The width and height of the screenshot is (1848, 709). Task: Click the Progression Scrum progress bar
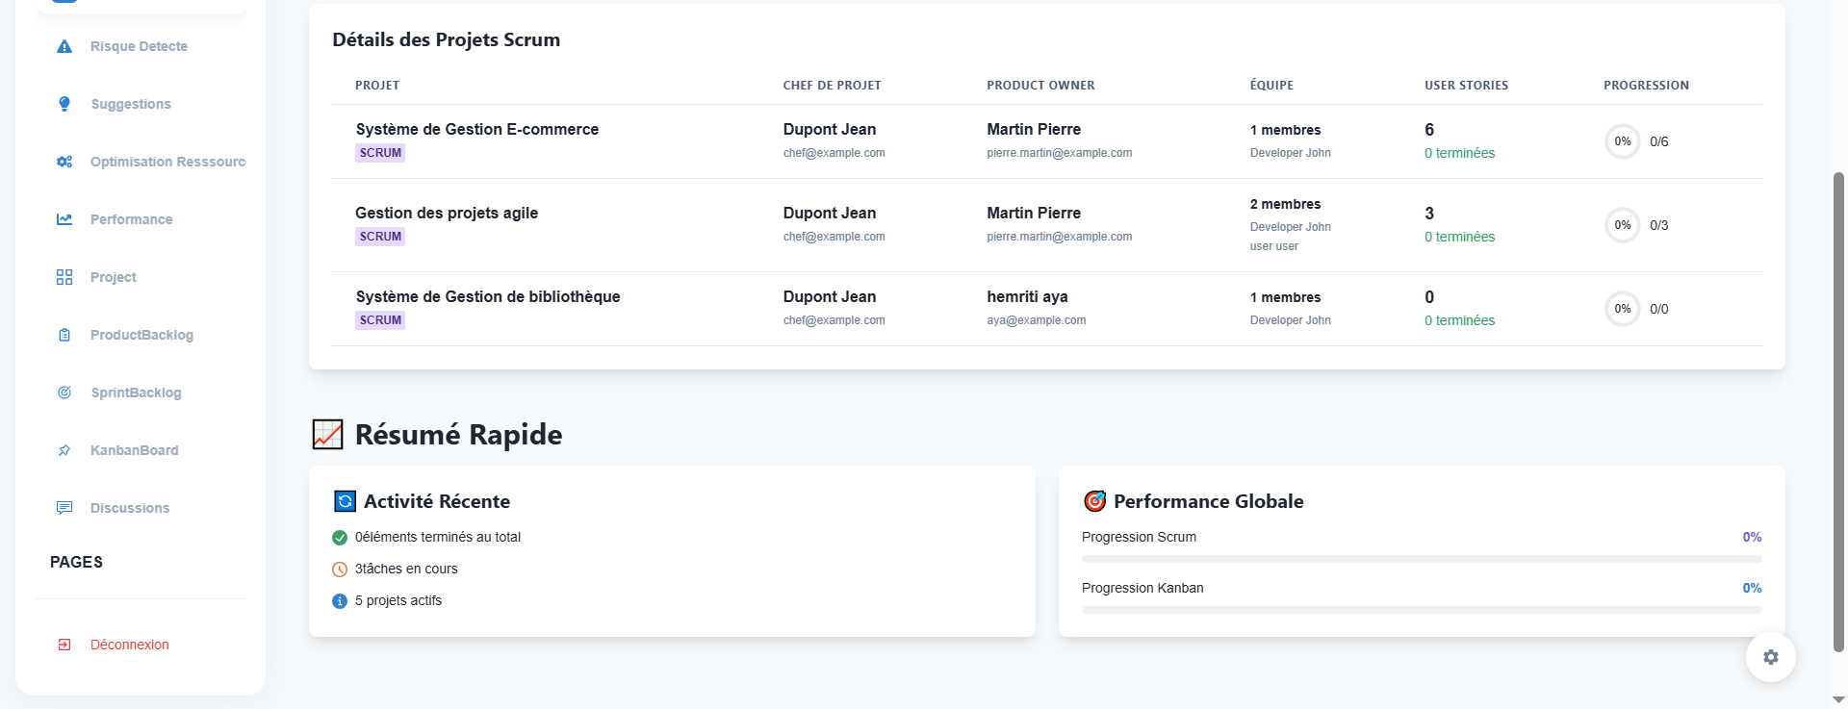click(x=1422, y=559)
